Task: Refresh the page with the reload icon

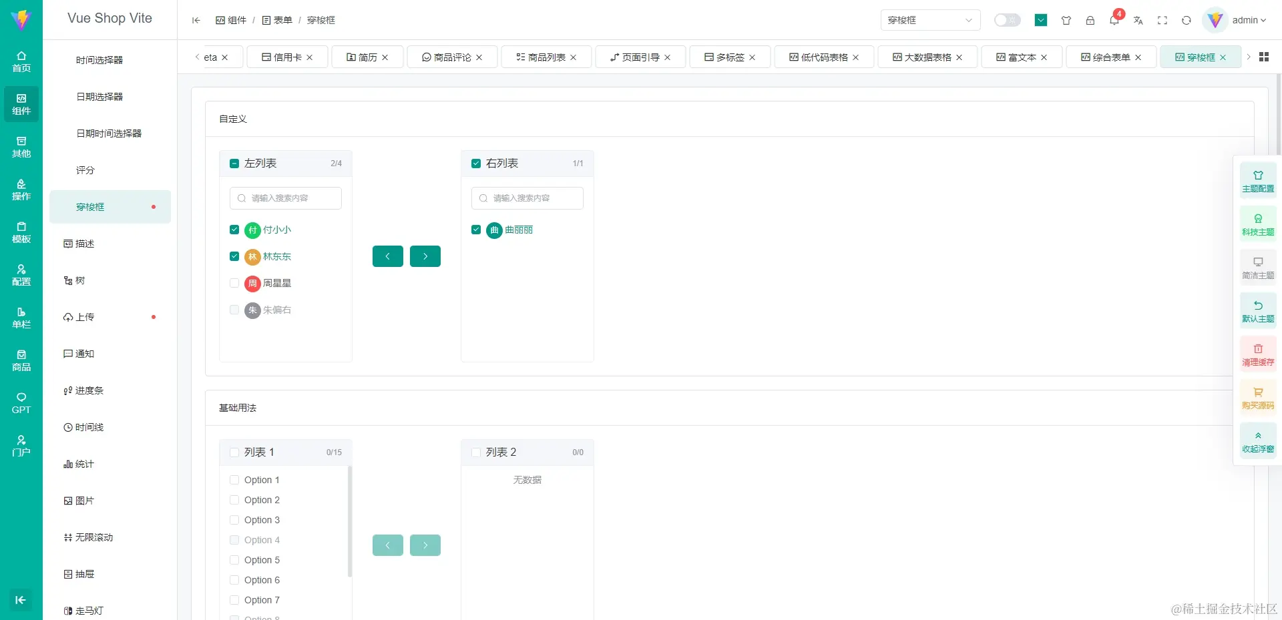Action: pos(1187,21)
